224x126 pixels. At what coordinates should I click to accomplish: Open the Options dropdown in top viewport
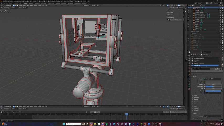[x=181, y=8]
